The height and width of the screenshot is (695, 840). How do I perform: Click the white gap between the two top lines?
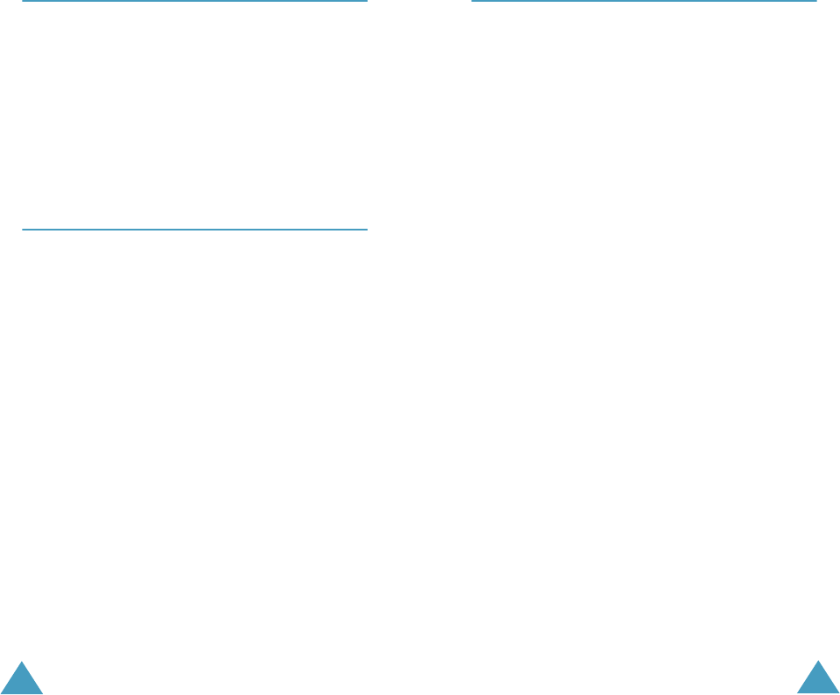[x=420, y=1]
